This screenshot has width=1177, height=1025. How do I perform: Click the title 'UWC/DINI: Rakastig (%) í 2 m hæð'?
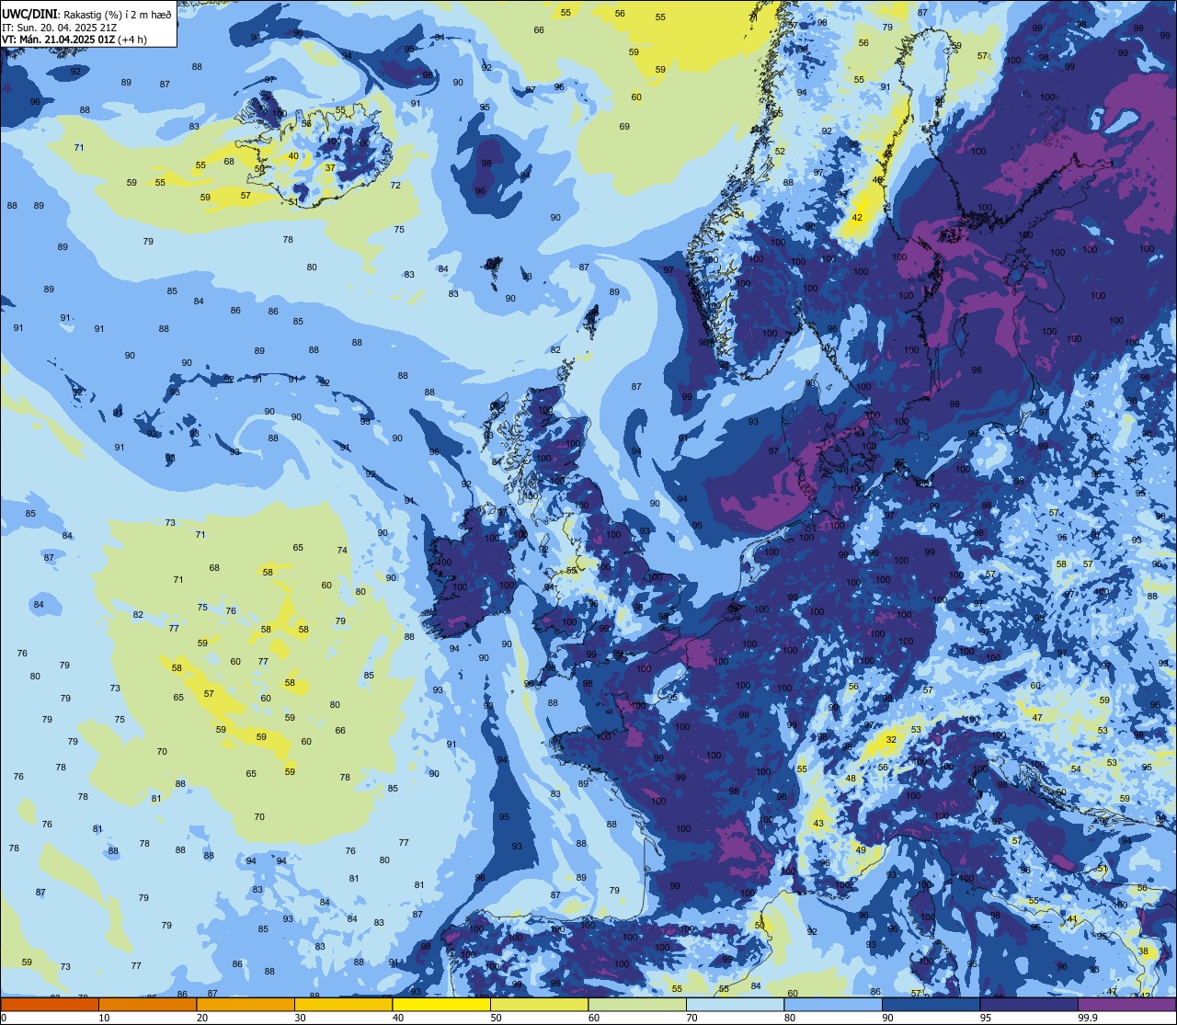click(86, 14)
